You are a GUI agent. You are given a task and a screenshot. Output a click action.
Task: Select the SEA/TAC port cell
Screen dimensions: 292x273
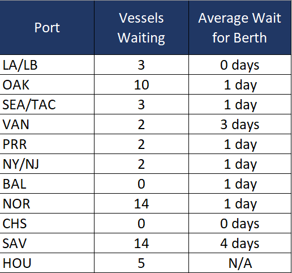click(47, 104)
